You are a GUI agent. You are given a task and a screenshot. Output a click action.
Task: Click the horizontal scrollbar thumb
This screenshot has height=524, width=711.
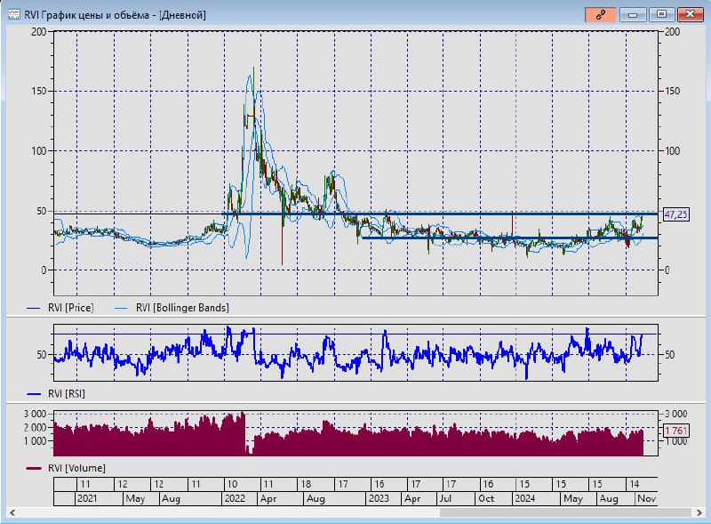point(564,512)
